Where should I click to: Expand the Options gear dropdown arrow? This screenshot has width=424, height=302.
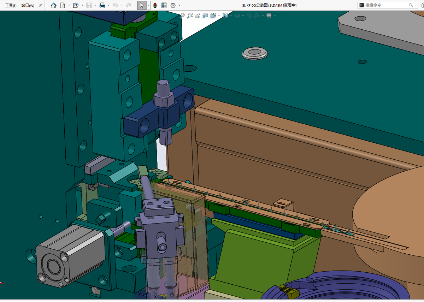(179, 5)
